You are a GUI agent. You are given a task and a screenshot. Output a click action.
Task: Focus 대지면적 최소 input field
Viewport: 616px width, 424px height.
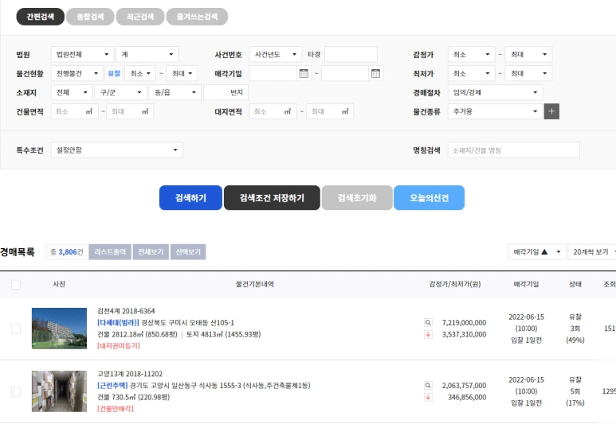point(273,111)
